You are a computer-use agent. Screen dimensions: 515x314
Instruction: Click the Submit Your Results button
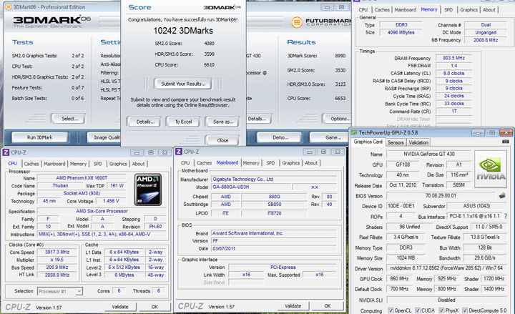tap(183, 84)
